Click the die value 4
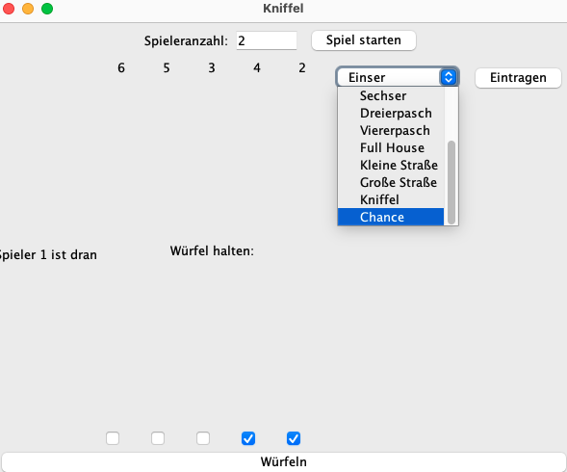 tap(257, 67)
